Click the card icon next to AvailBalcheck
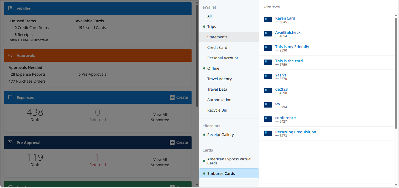Viewport: 399px width, 188px height. pyautogui.click(x=268, y=34)
